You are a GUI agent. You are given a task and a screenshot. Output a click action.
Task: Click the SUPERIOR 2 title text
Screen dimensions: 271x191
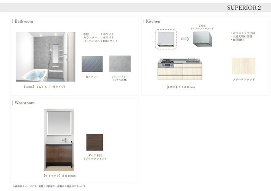point(244,8)
